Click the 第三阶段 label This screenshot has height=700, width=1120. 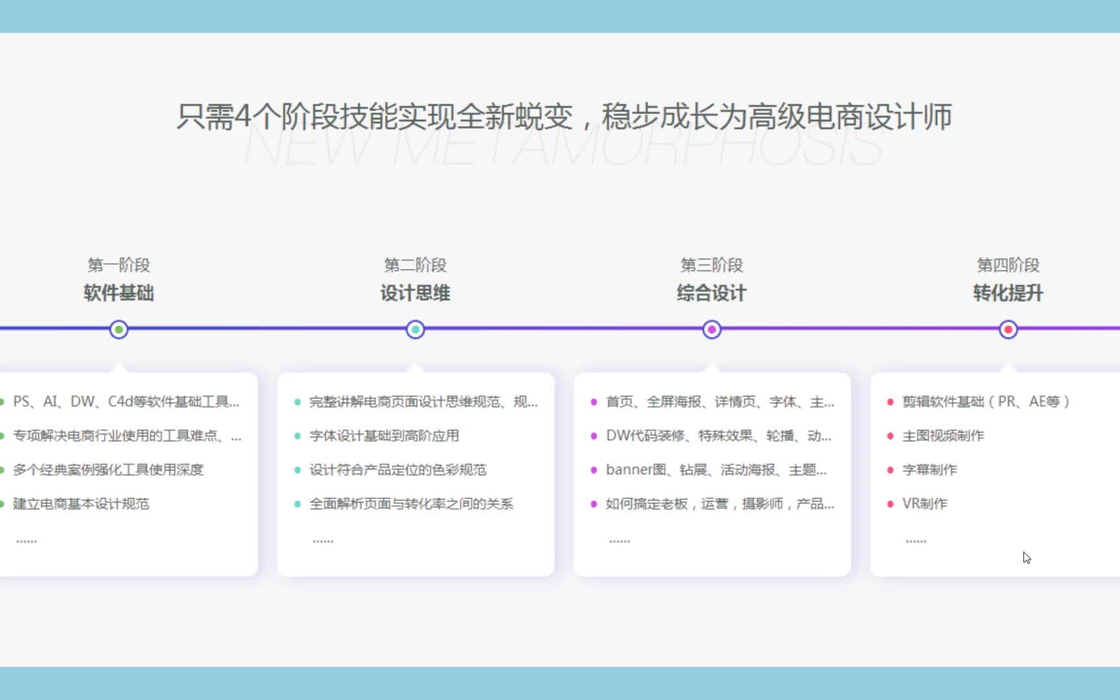[712, 265]
